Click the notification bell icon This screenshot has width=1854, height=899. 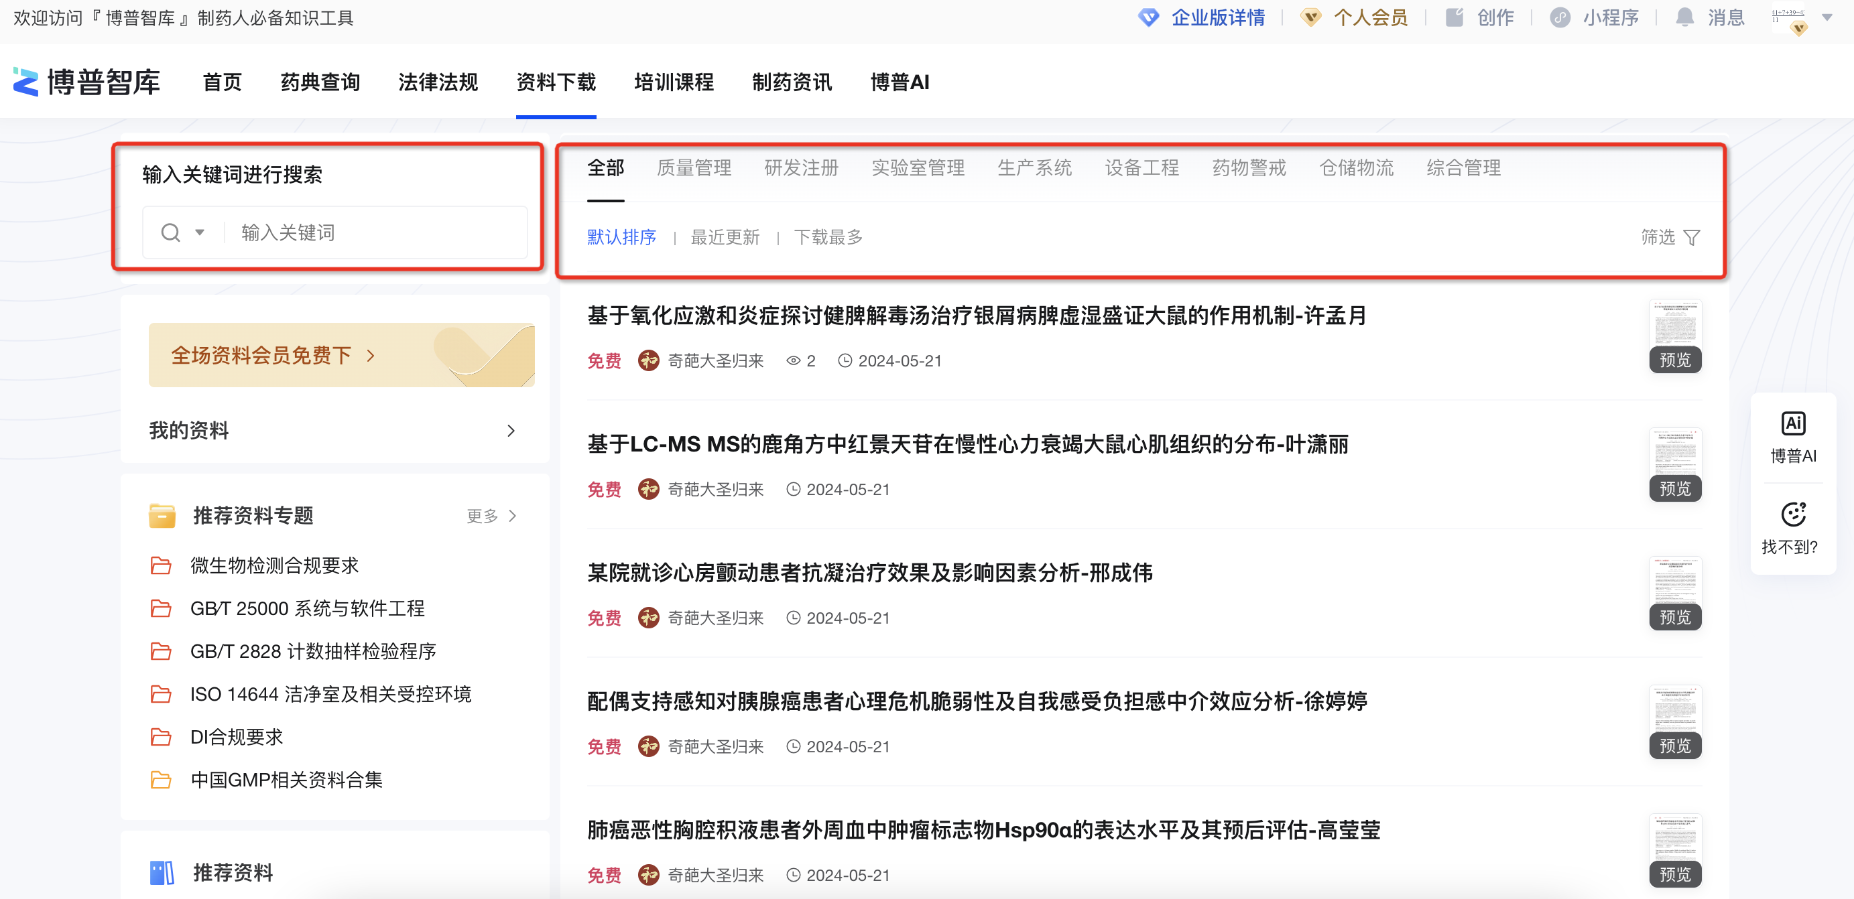pyautogui.click(x=1685, y=17)
